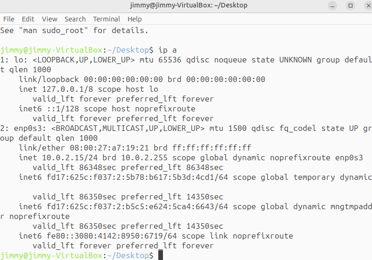Click the broadcast MAC ff:ff:ff:ff:ff:ff
The height and width of the screenshot is (260, 372).
[x=212, y=148]
